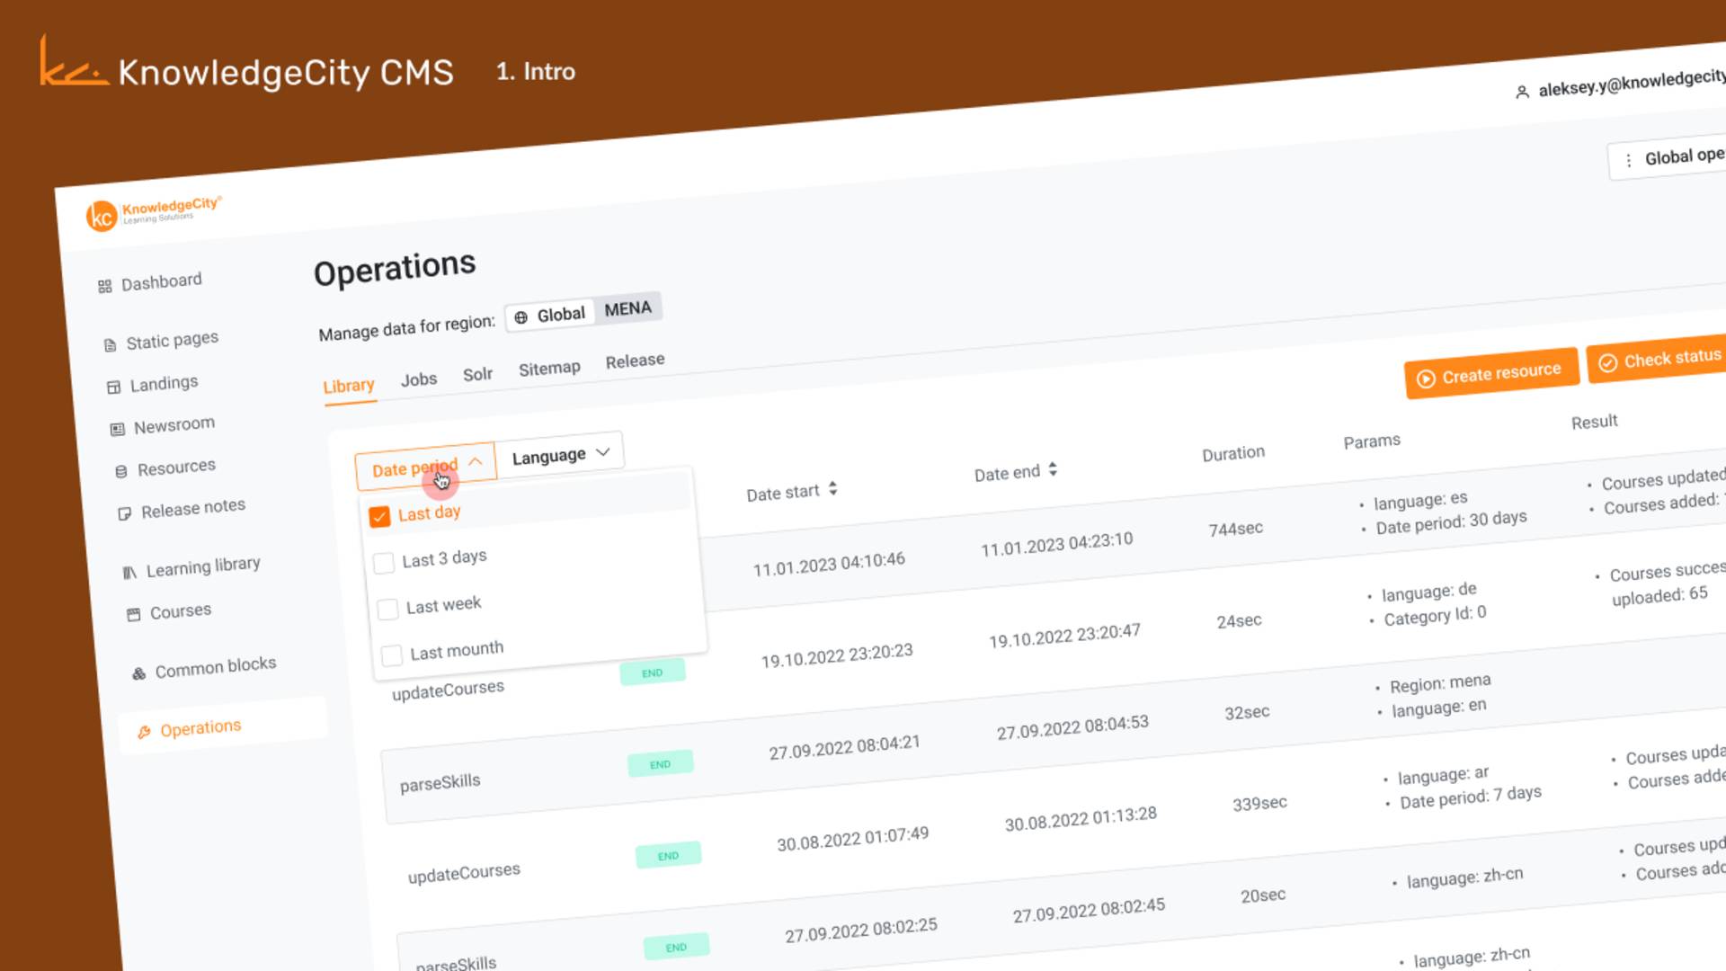
Task: Open the Newsroom section icon
Action: tap(116, 429)
